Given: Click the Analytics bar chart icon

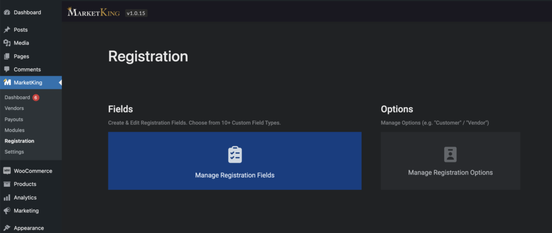Looking at the screenshot, I should pos(6,197).
